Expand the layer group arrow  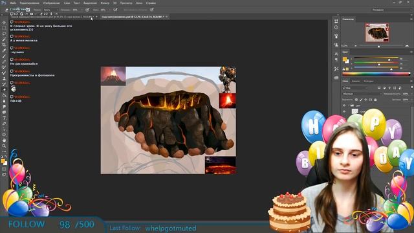pos(348,105)
